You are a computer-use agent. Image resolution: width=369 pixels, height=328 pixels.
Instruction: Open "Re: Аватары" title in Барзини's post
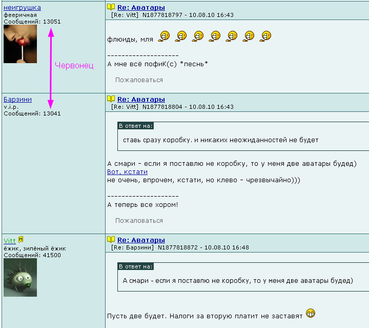pos(141,99)
